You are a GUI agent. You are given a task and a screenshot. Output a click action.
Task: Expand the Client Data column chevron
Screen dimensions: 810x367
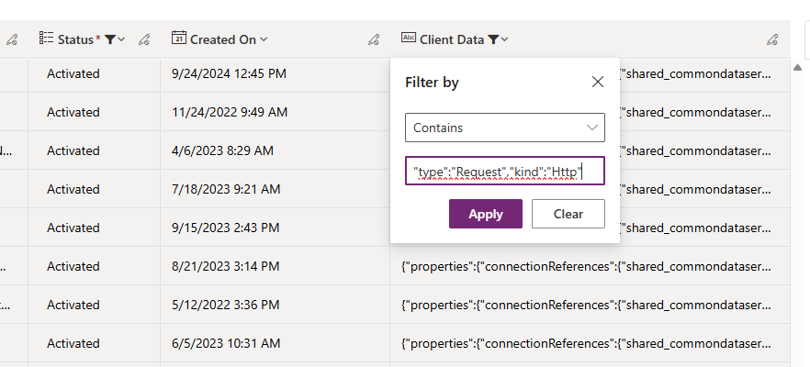[x=505, y=39]
